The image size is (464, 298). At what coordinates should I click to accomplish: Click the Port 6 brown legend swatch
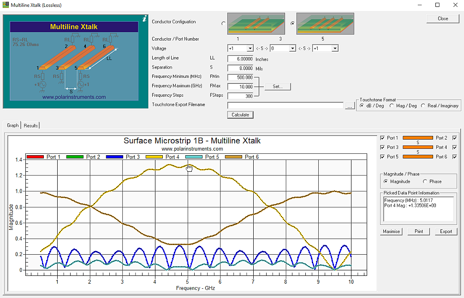(233, 157)
